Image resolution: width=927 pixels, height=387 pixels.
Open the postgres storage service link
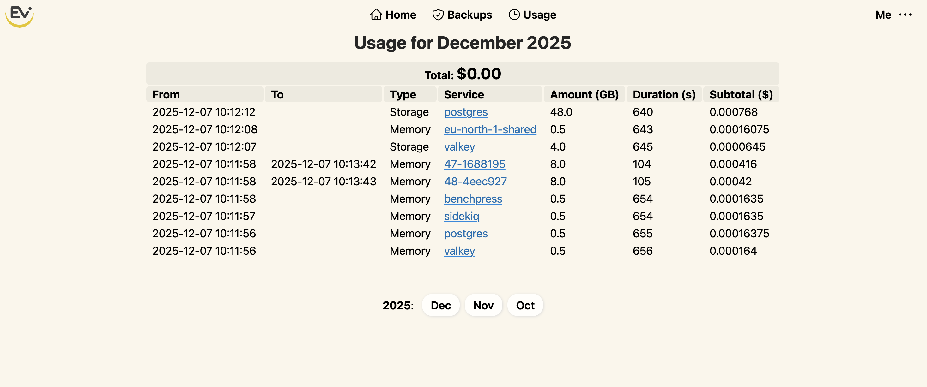click(x=466, y=112)
